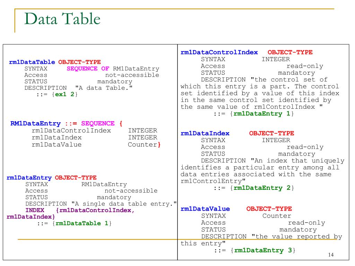Click "RM1DataEntry" on rm1DataEntry's SYNTAX line
The width and height of the screenshot is (355, 266).
click(x=104, y=184)
